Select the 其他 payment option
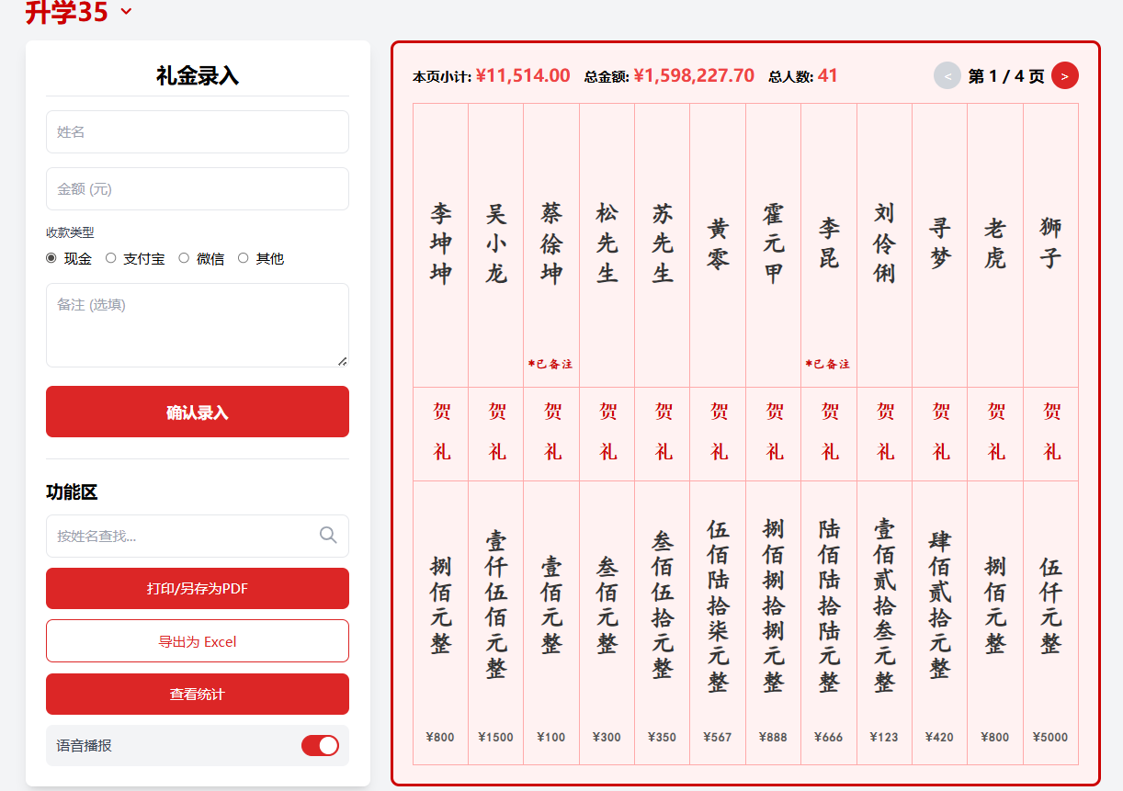This screenshot has width=1123, height=791. pos(243,258)
